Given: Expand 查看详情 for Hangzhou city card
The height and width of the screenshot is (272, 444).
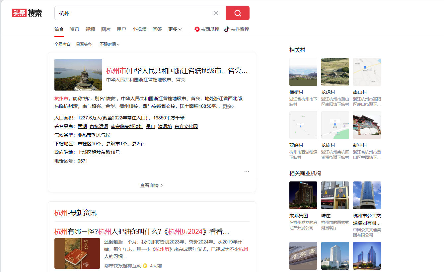Looking at the screenshot, I should pos(152,185).
